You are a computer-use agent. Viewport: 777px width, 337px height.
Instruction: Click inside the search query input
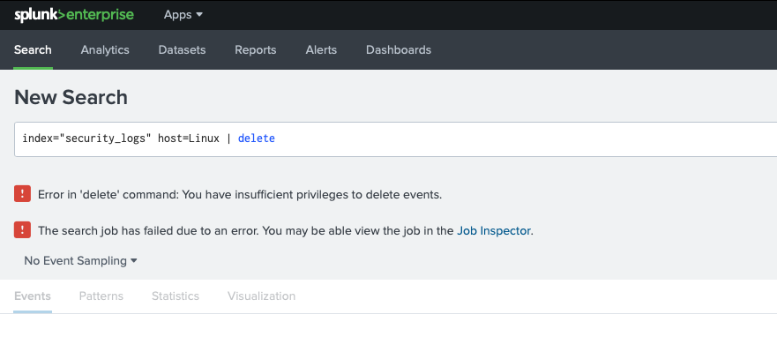click(x=395, y=139)
